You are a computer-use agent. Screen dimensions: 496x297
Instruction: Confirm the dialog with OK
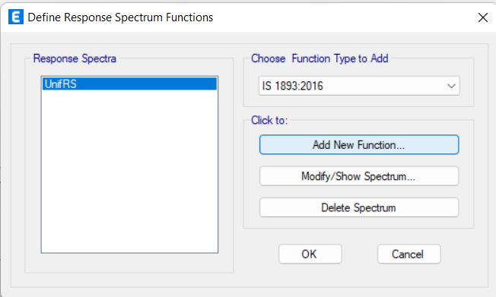click(310, 254)
